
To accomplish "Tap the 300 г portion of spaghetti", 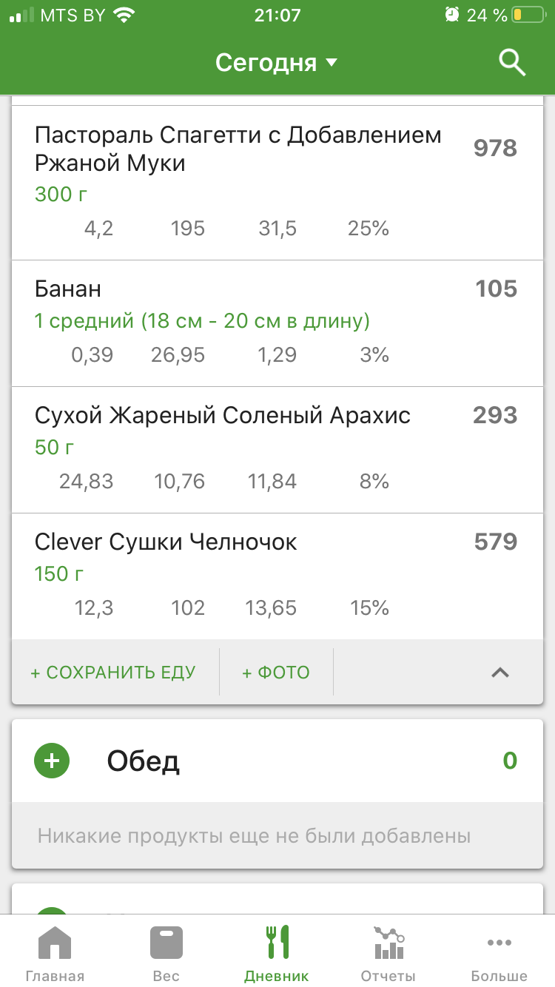I will [x=62, y=195].
